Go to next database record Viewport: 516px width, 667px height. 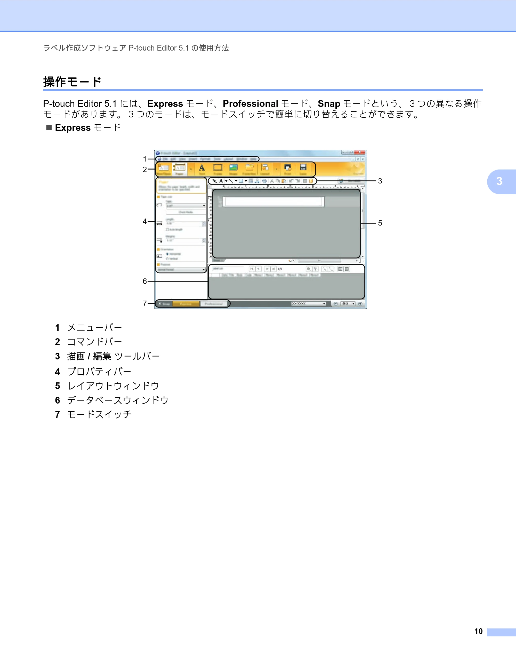coord(267,269)
